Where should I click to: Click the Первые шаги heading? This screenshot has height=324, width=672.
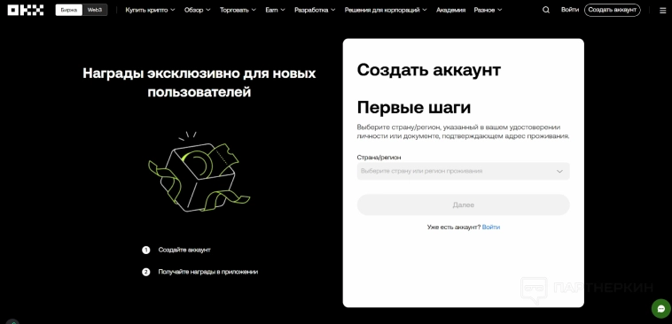pyautogui.click(x=413, y=107)
